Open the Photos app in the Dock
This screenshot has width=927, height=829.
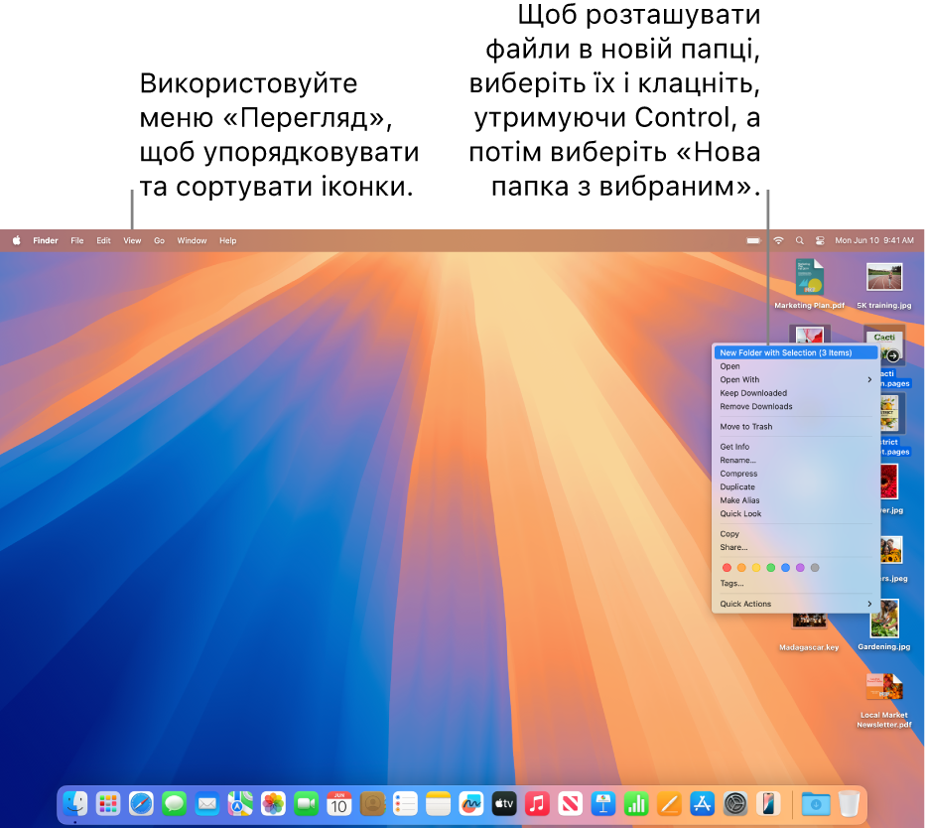point(273,804)
